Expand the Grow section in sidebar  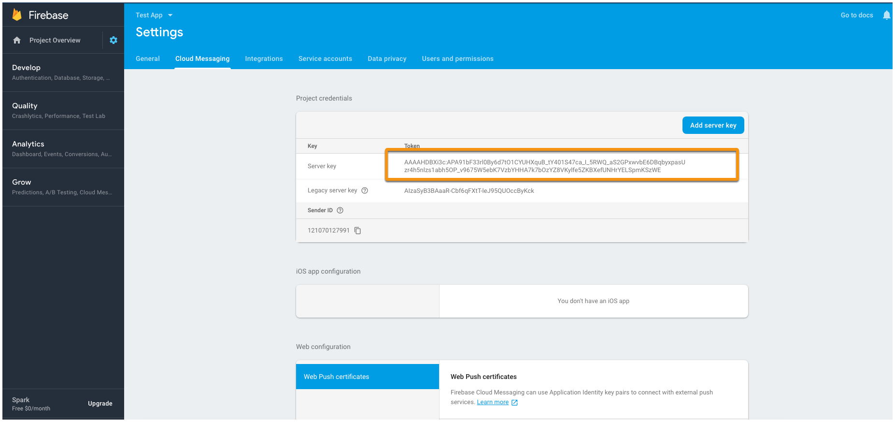pos(63,187)
